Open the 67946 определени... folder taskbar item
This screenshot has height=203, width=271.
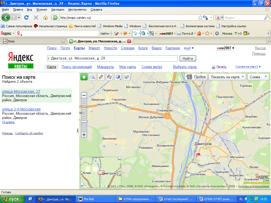tap(136, 199)
